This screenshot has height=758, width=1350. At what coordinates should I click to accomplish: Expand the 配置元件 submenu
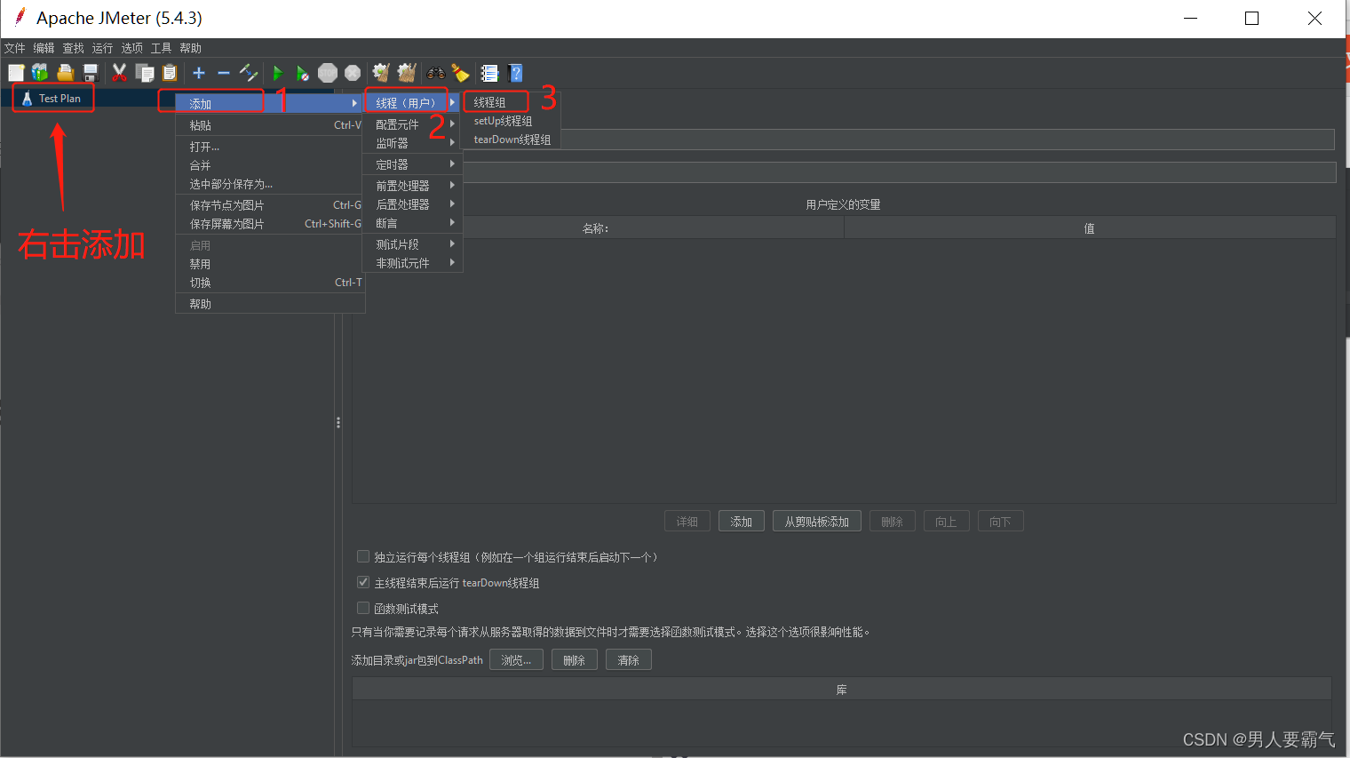tap(412, 124)
